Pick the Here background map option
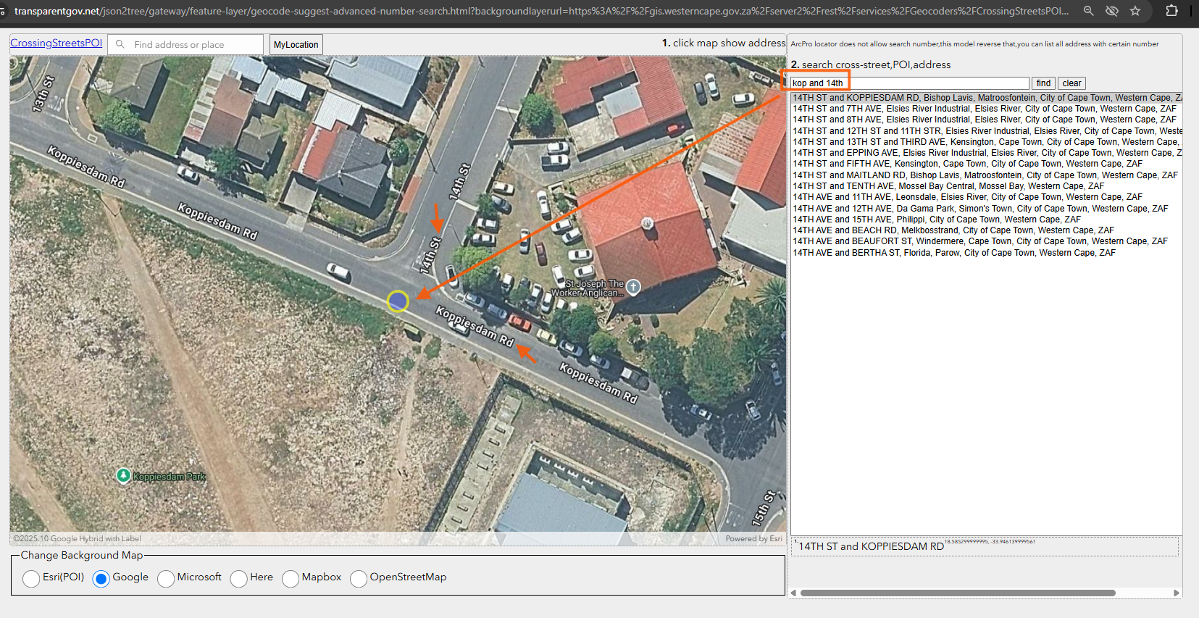 tap(239, 578)
